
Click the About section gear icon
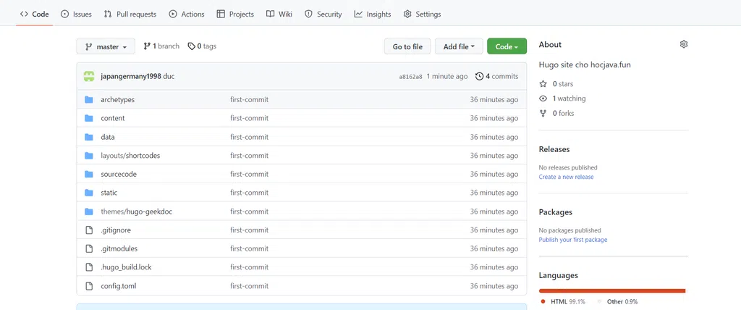pos(684,44)
